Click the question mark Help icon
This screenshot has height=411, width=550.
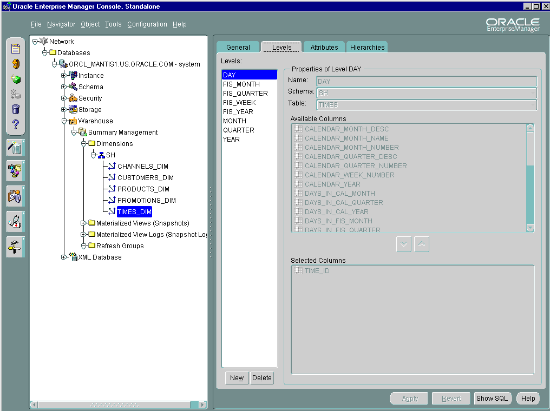click(16, 125)
